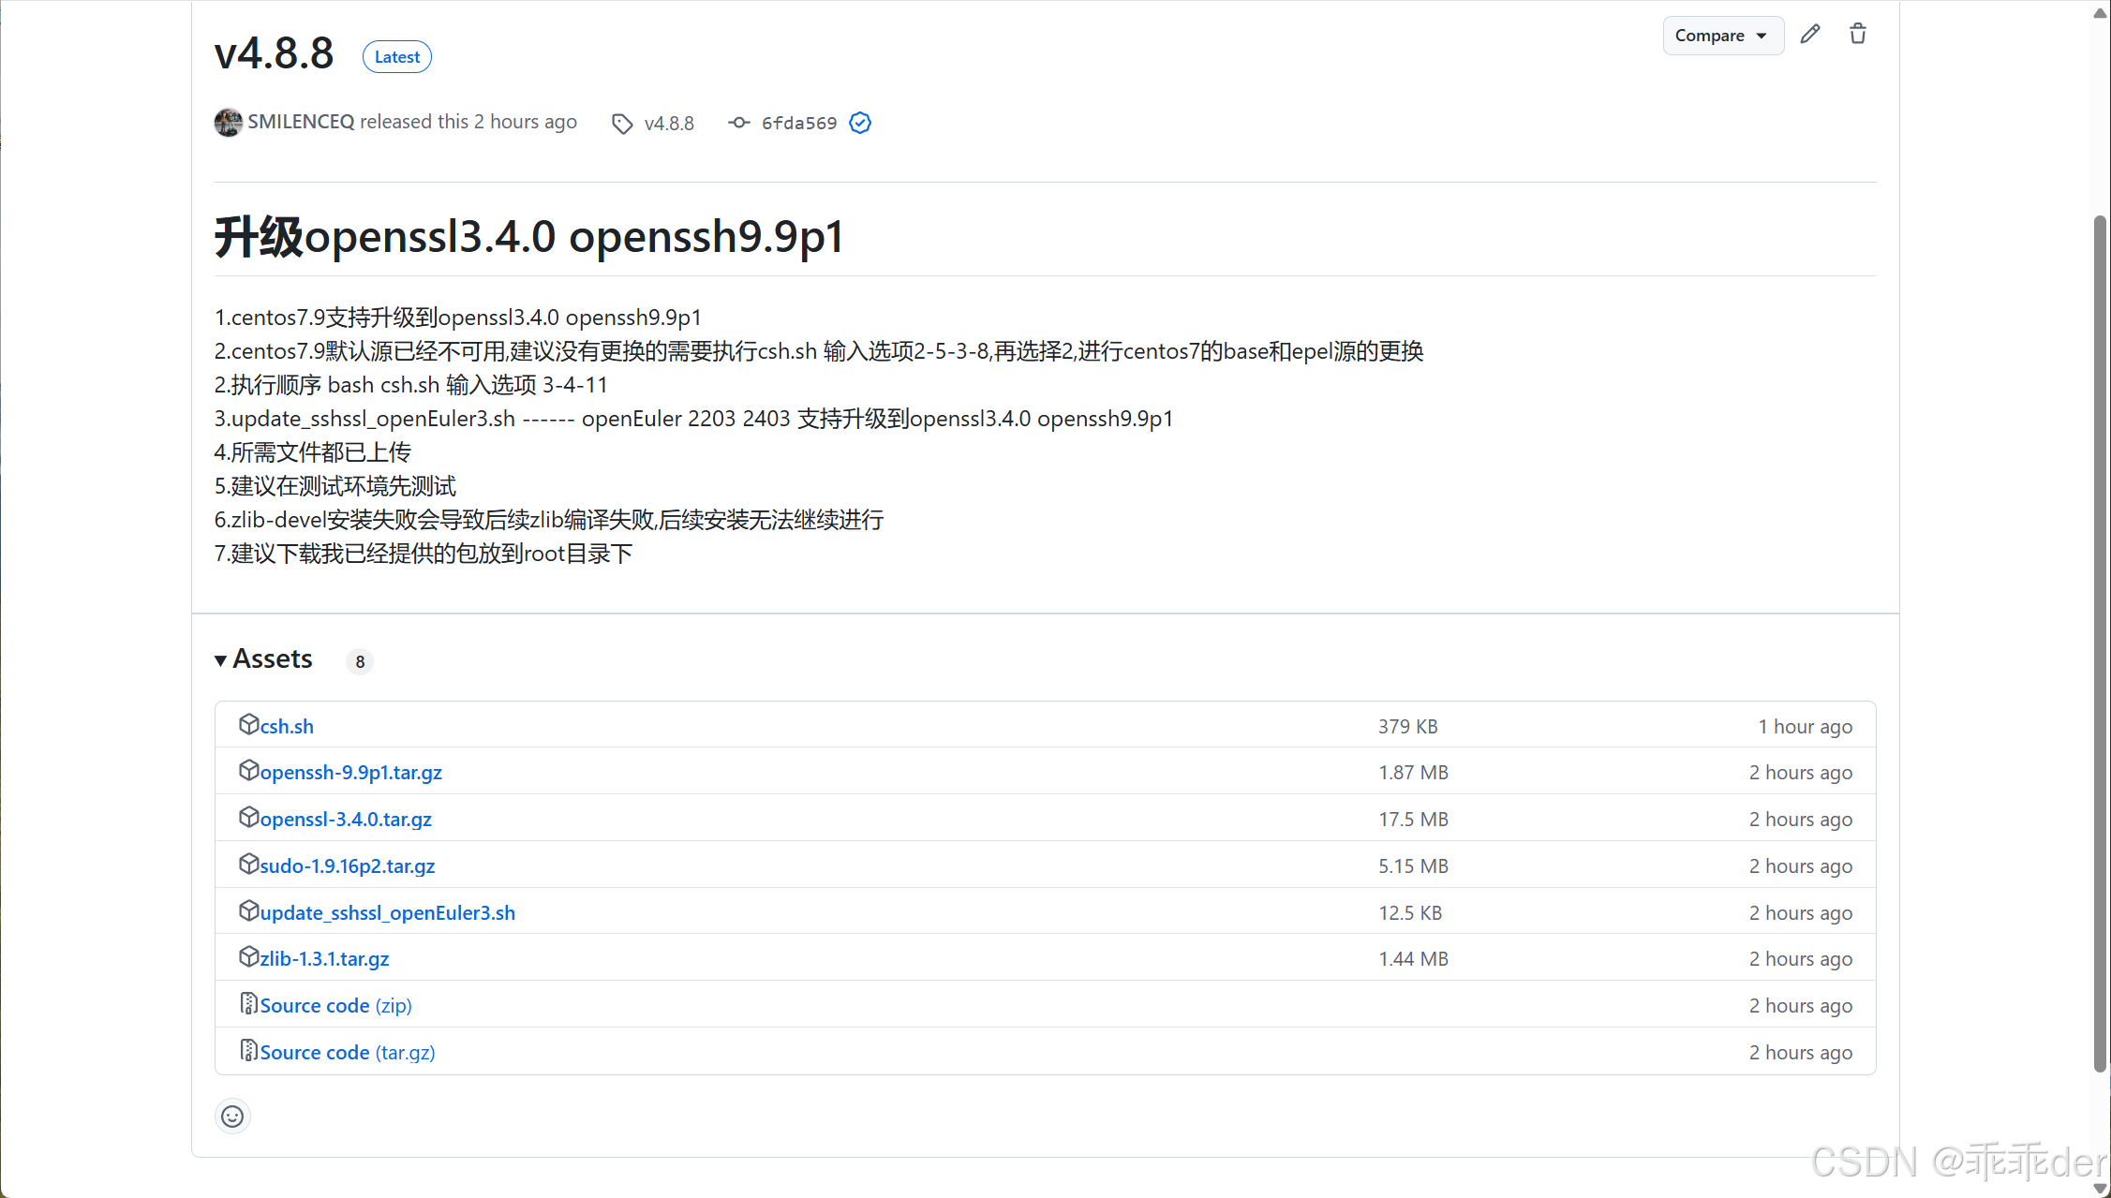Download zlib-1.3.1.tar.gz file
The image size is (2111, 1198).
coord(324,959)
